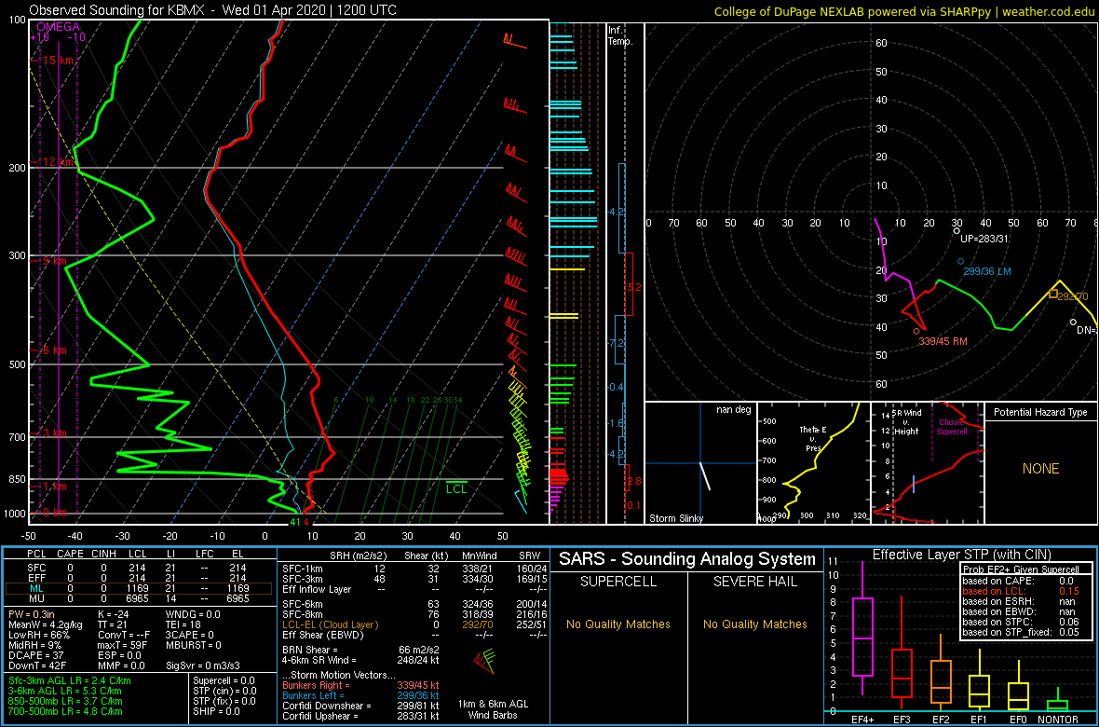Click the nan deg slinky angle text
Image resolution: width=1099 pixels, height=727 pixels.
[x=732, y=409]
